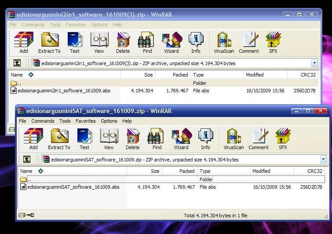The image size is (332, 234).
Task: Open Favorites menu in front miniSAT window
Action: click(x=85, y=121)
